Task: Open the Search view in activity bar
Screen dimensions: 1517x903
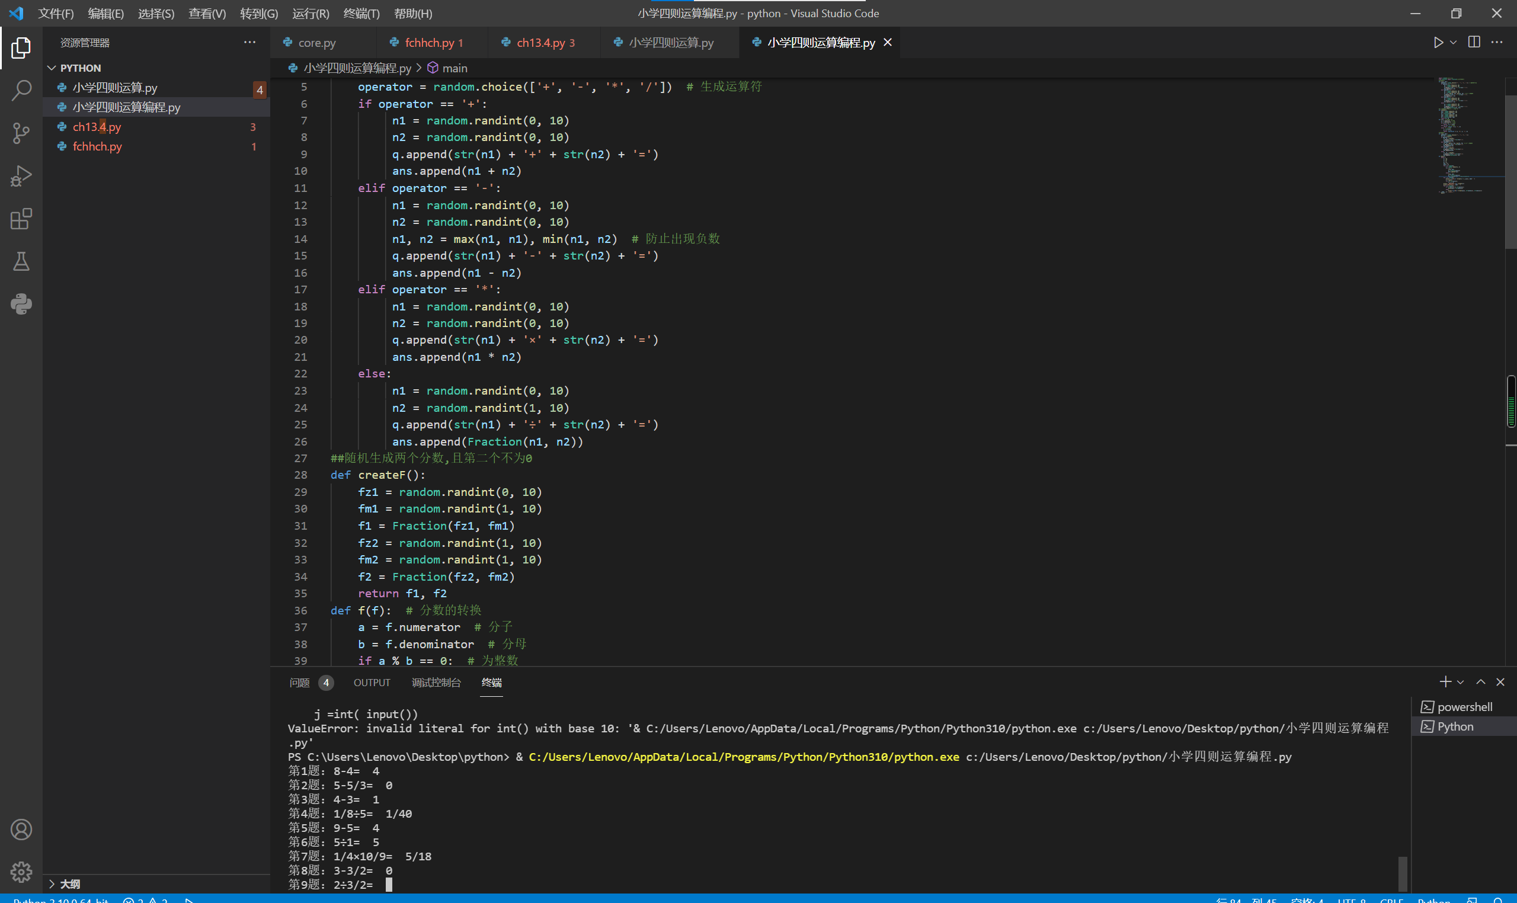Action: (21, 90)
